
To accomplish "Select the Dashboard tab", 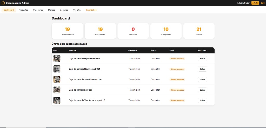I will (x=9, y=10).
